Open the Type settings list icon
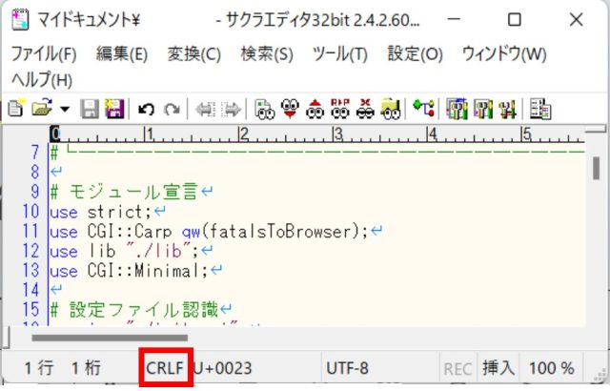Viewport: 610px width, 391px height. 457,109
